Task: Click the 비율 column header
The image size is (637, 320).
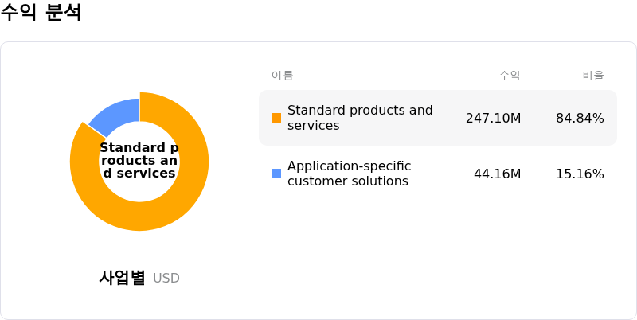Action: (x=593, y=76)
